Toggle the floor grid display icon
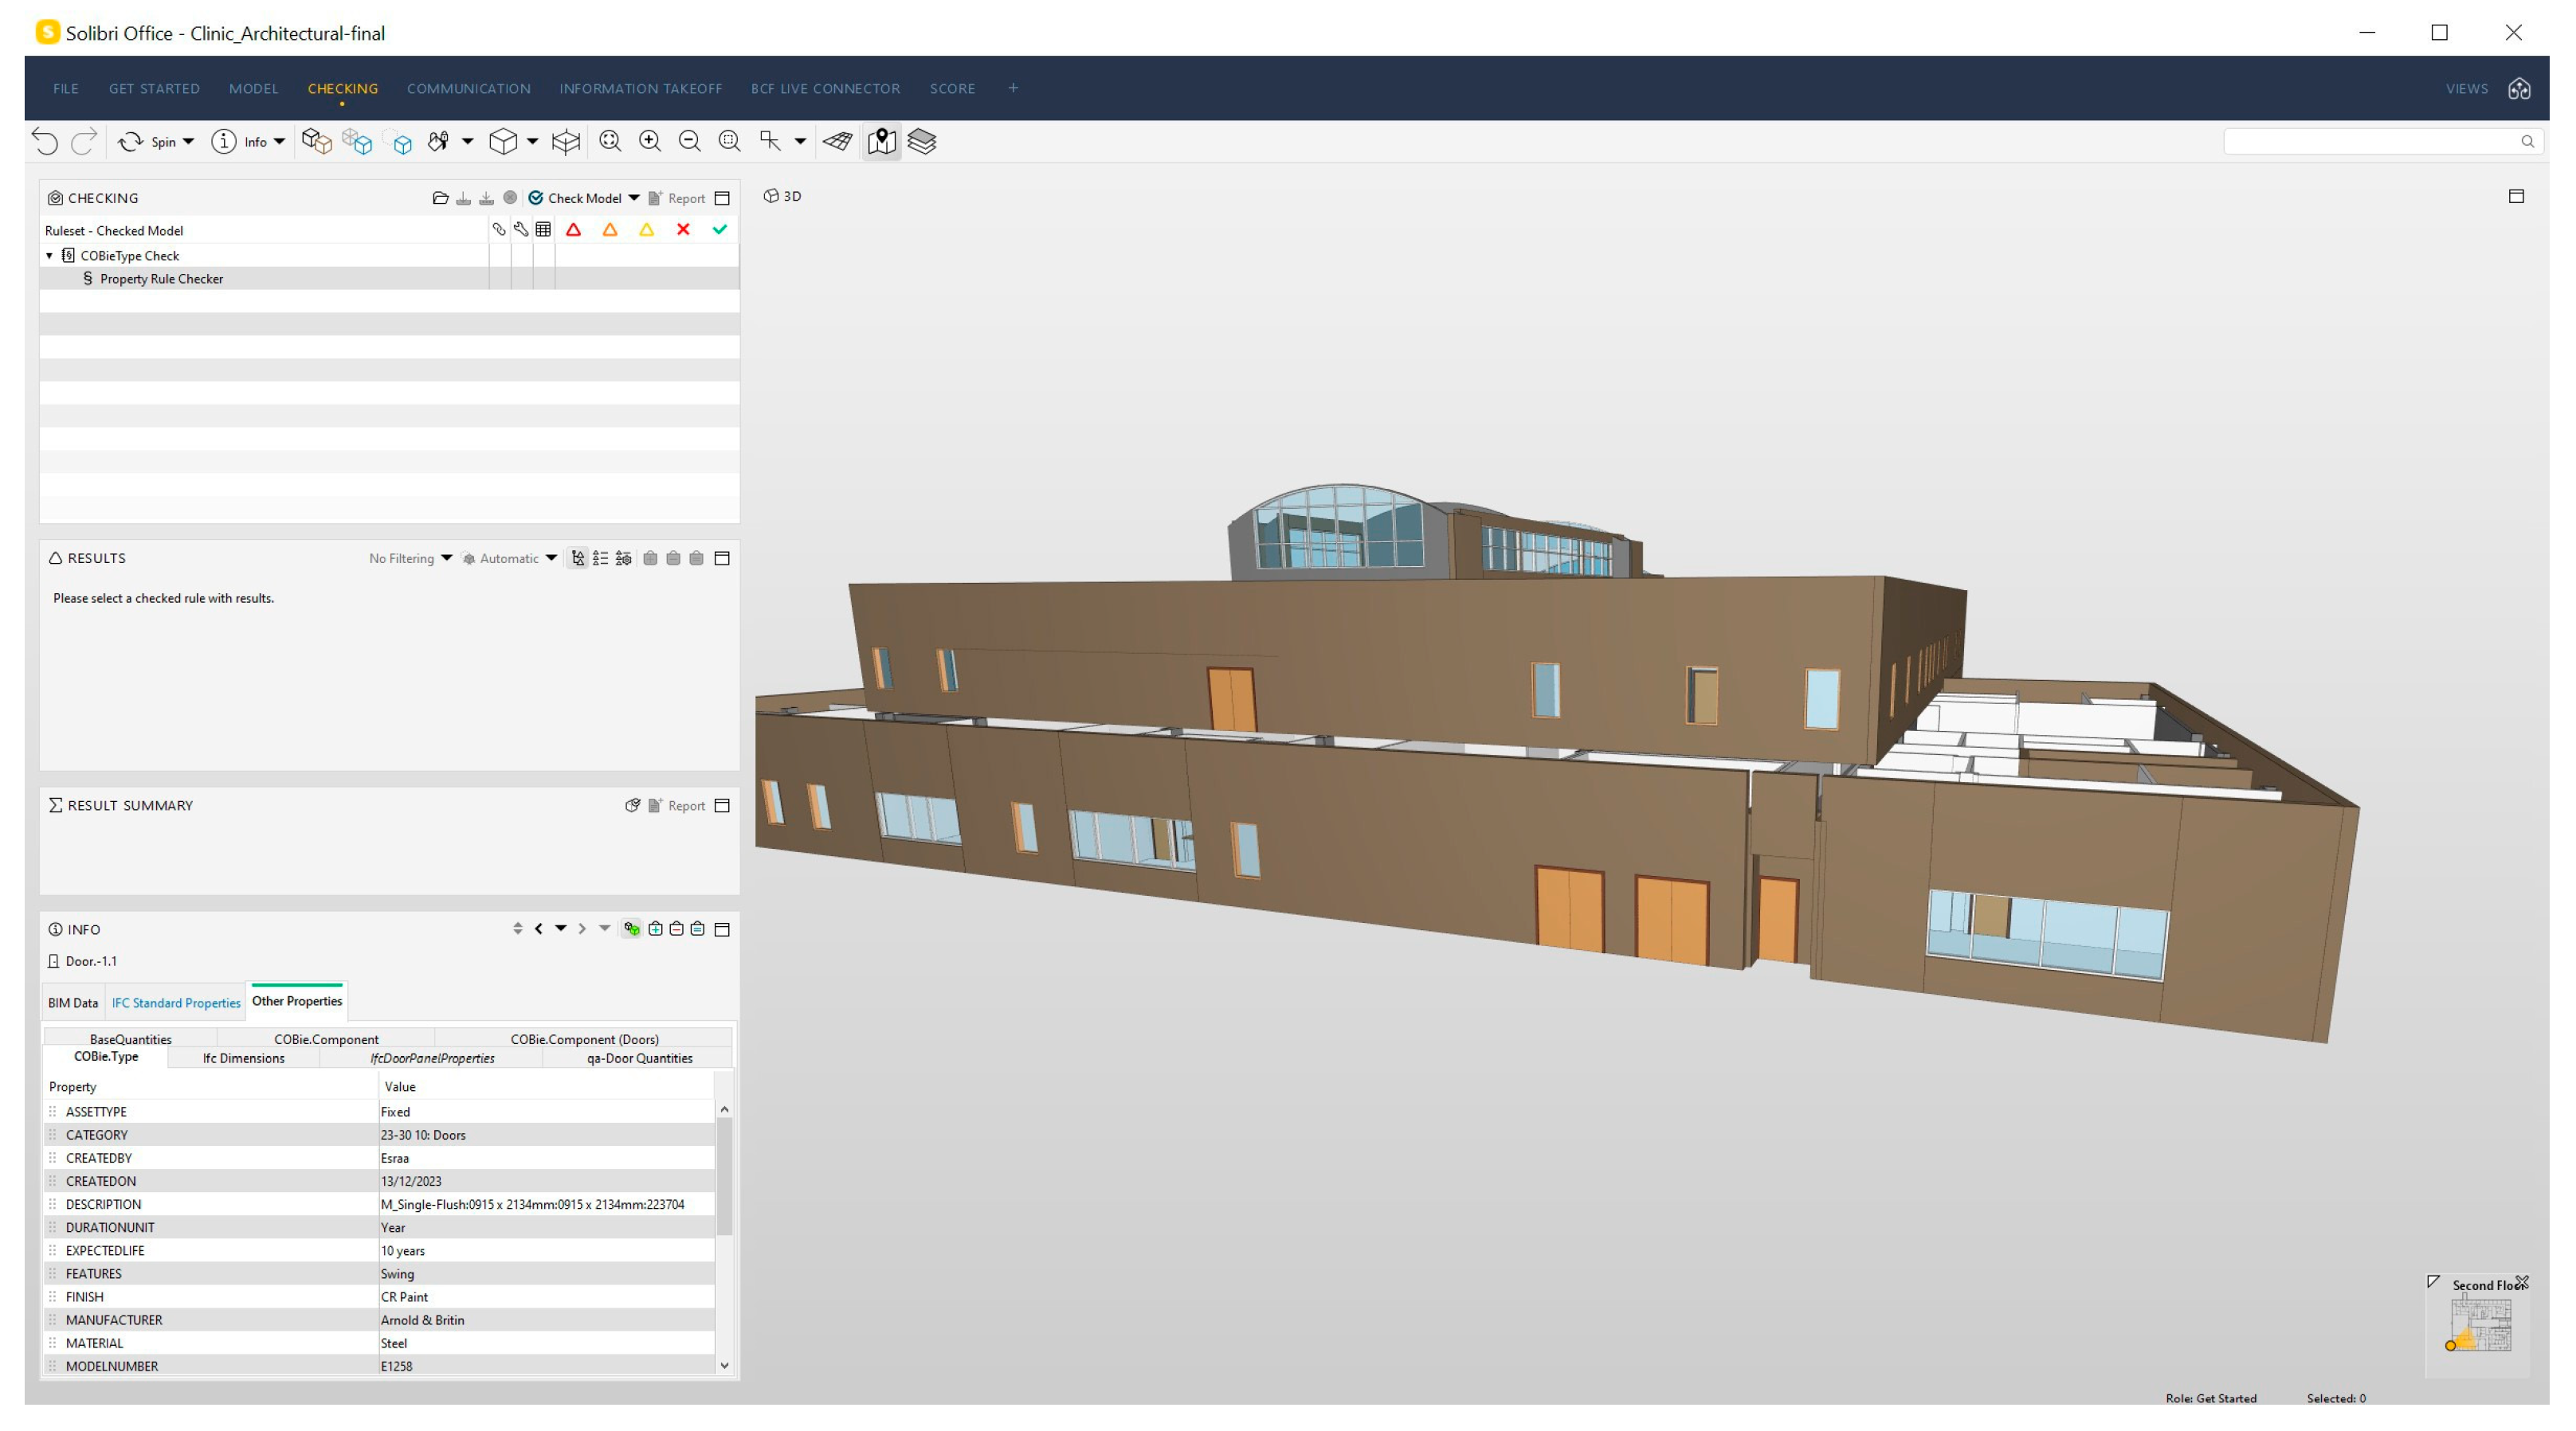This screenshot has width=2576, height=1431. [838, 142]
